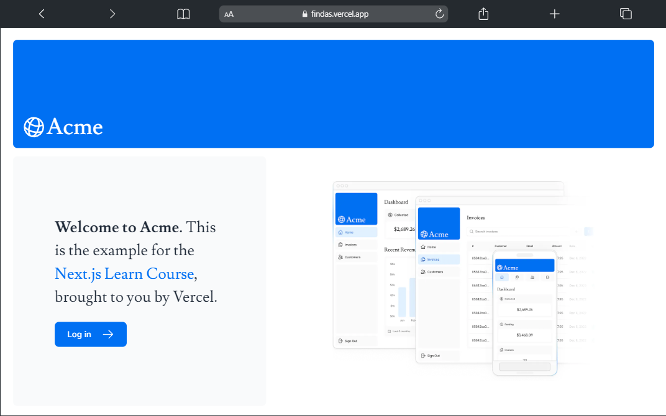
Task: Click the Log in button
Action: [x=90, y=334]
